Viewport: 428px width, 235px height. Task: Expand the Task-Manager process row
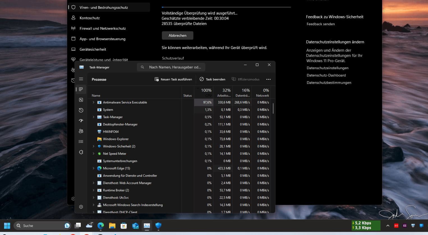(93, 117)
